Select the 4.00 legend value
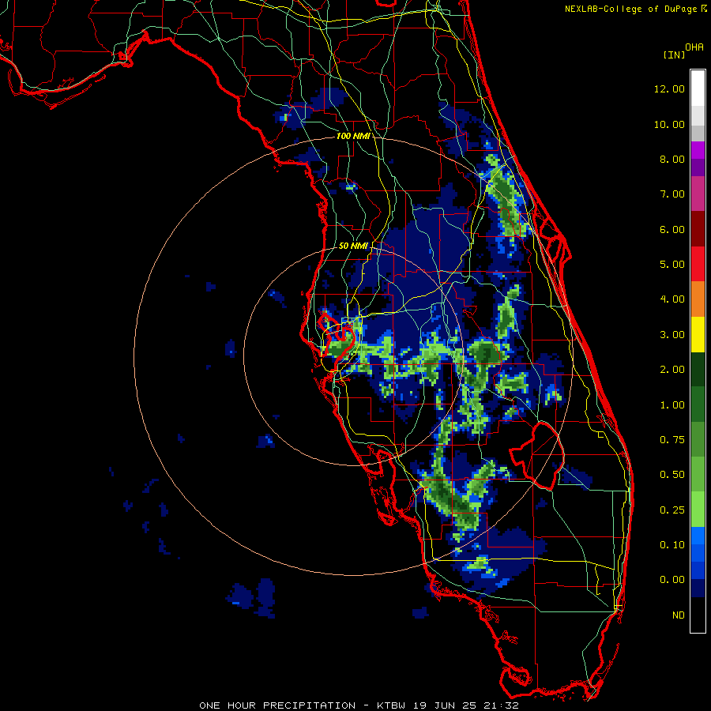This screenshot has width=711, height=711. tap(672, 299)
